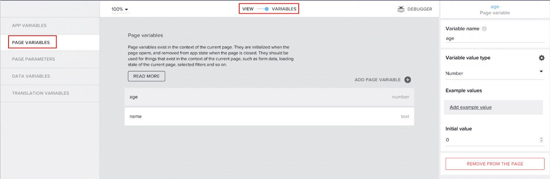Click the Add example value link
The image size is (550, 179).
pos(471,107)
